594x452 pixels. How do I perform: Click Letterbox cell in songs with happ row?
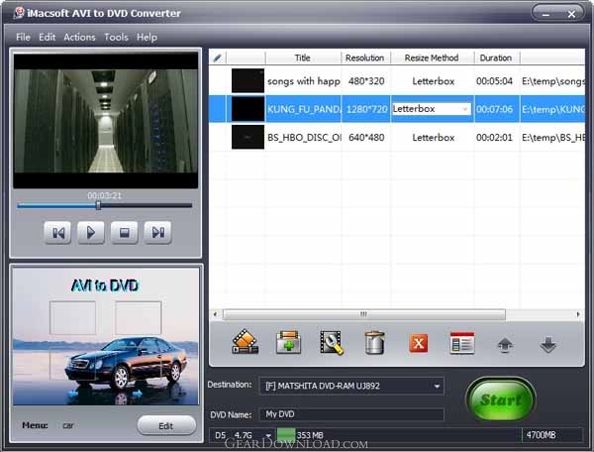(433, 80)
